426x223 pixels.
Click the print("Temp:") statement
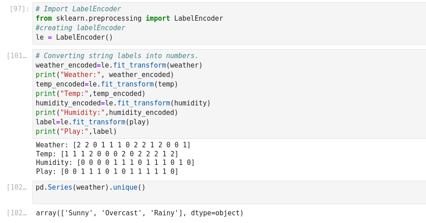[x=90, y=94]
